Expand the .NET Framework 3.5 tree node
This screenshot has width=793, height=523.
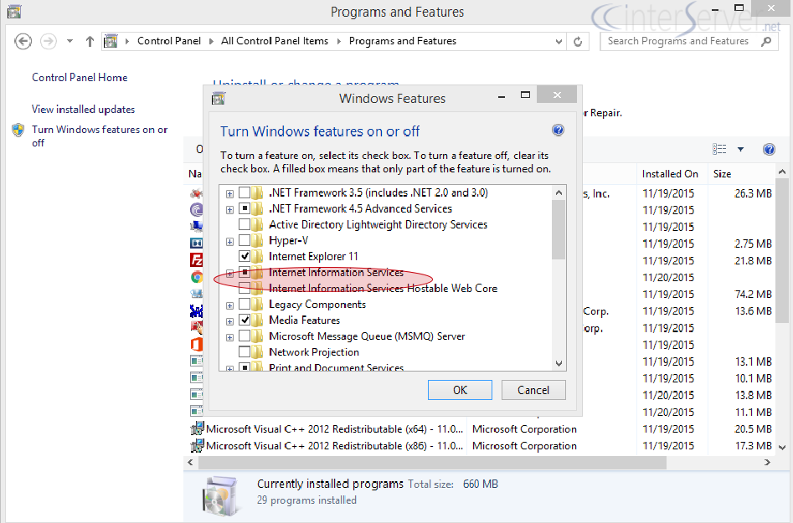click(229, 193)
